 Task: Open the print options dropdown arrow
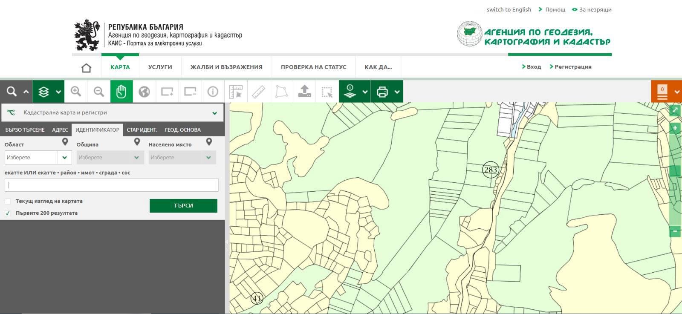[x=397, y=92]
